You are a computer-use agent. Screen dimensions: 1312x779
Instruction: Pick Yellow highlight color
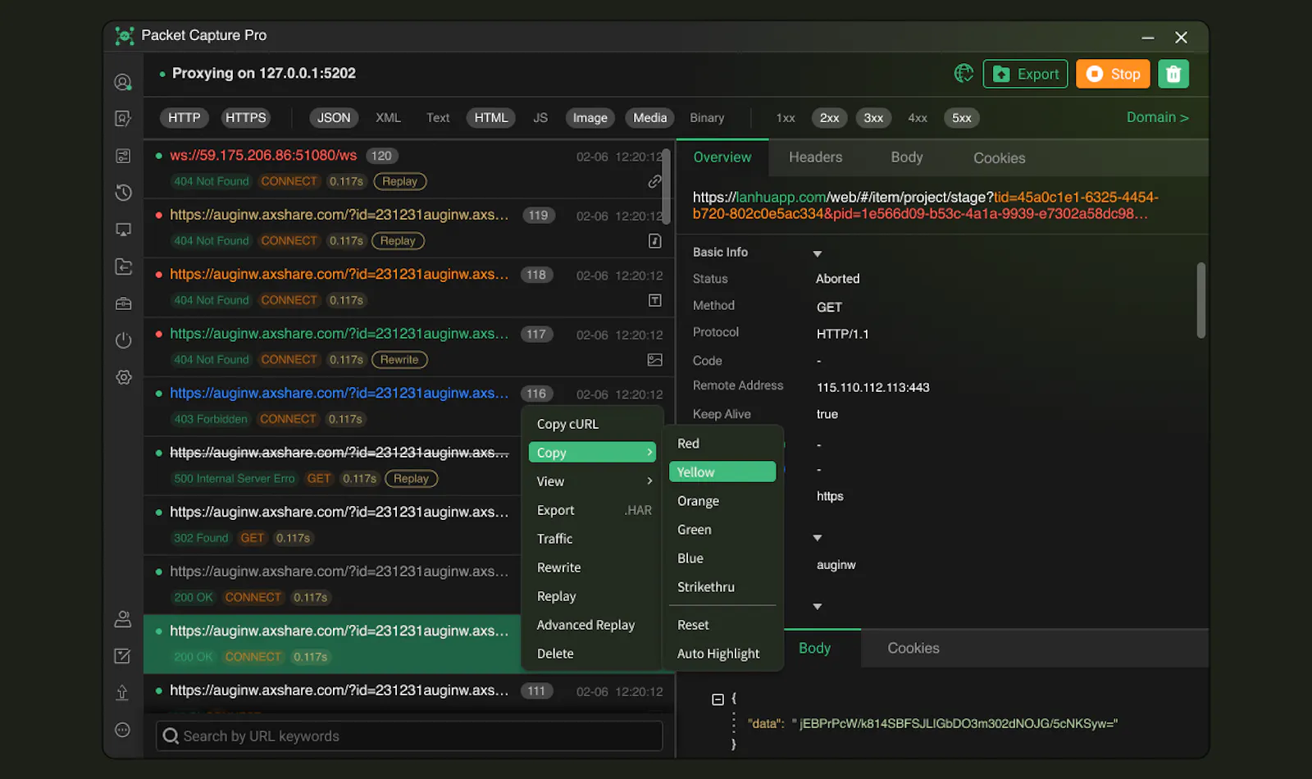pos(722,472)
